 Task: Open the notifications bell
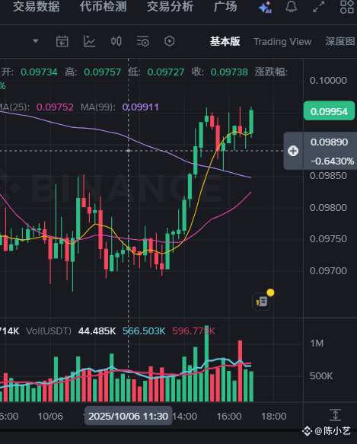[291, 7]
